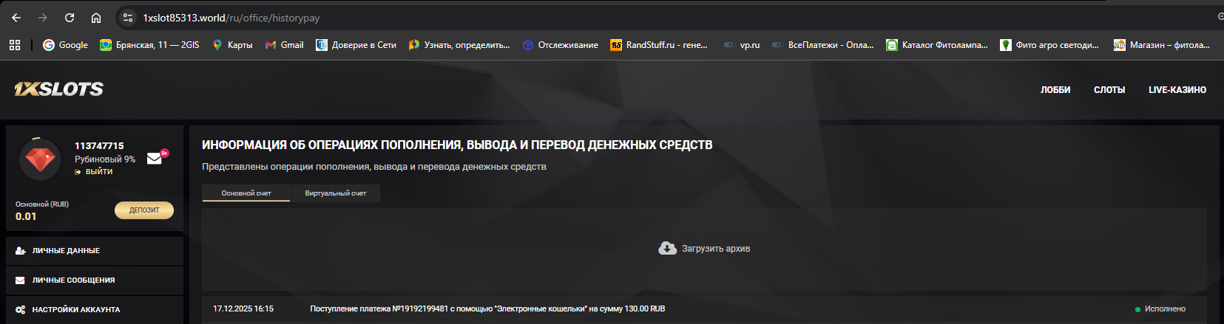Click the browser forward arrow

click(43, 18)
